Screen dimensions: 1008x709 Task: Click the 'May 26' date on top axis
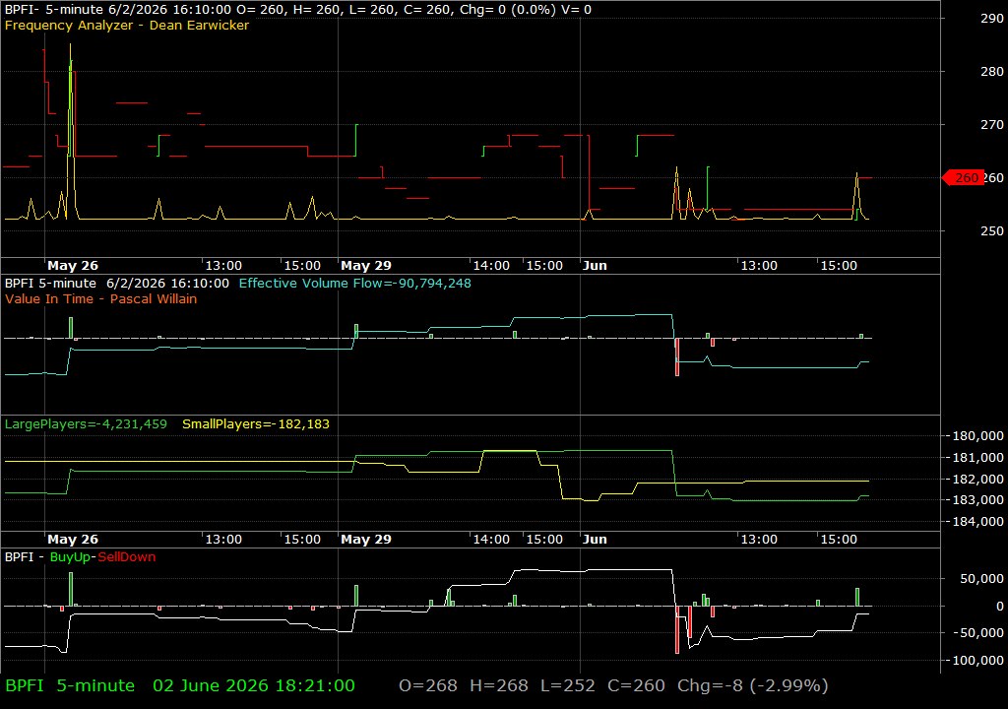point(73,265)
